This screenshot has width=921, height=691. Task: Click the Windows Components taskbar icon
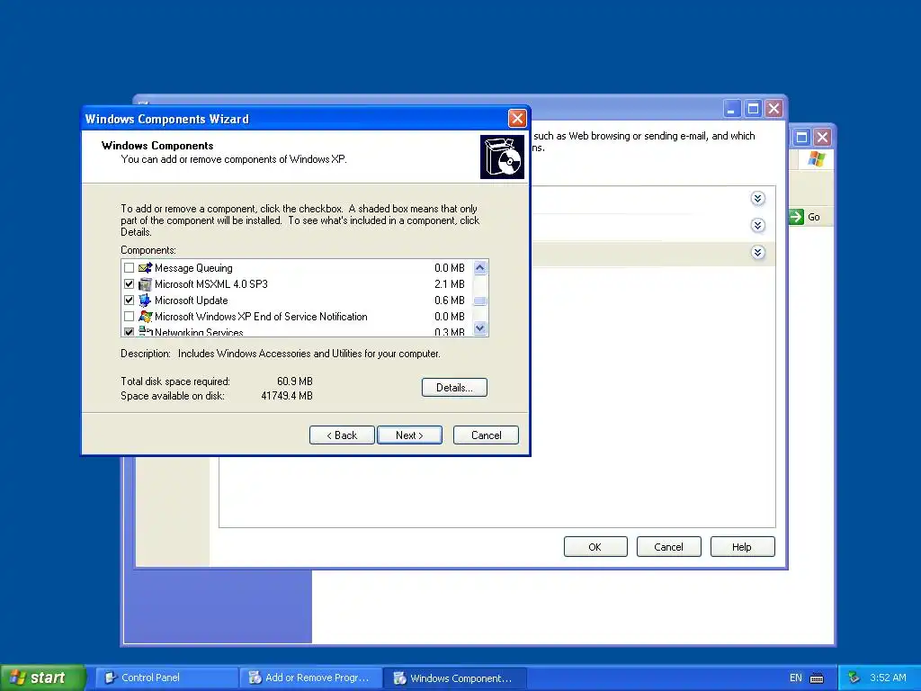coord(399,678)
